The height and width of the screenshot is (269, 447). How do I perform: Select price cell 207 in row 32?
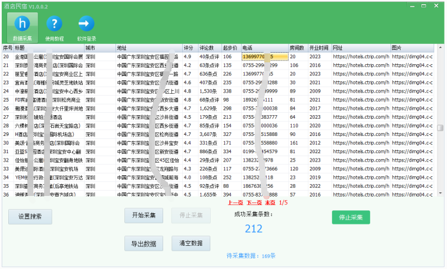232,160
